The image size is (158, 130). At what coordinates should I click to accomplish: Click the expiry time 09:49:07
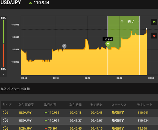point(96,120)
